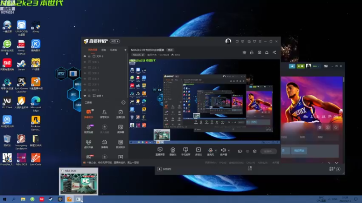Click the ENG input language indicator
Image resolution: width=362 pixels, height=203 pixels.
[x=335, y=199]
